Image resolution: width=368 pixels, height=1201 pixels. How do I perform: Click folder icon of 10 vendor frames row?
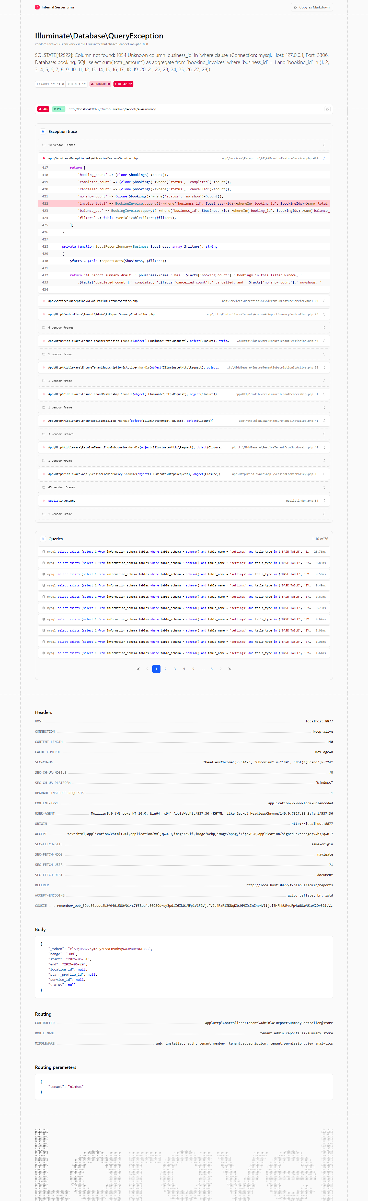pyautogui.click(x=44, y=145)
